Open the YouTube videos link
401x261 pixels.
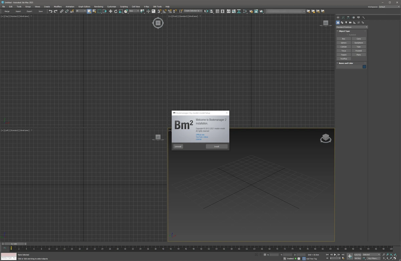[x=202, y=137]
